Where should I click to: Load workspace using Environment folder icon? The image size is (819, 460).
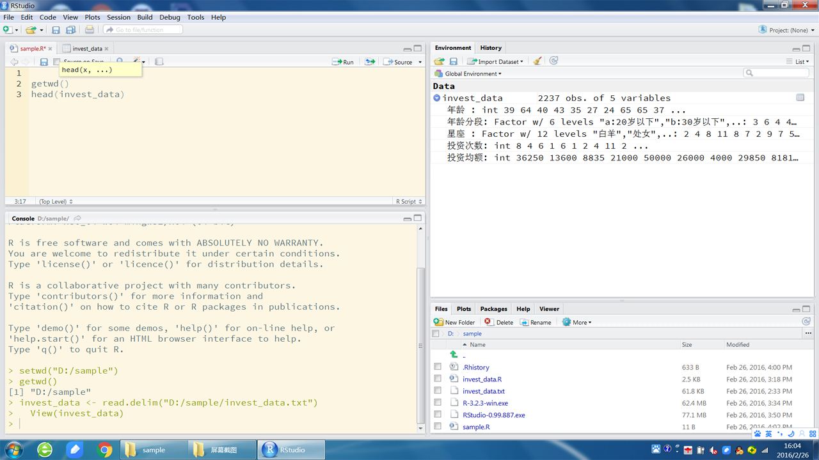click(439, 61)
